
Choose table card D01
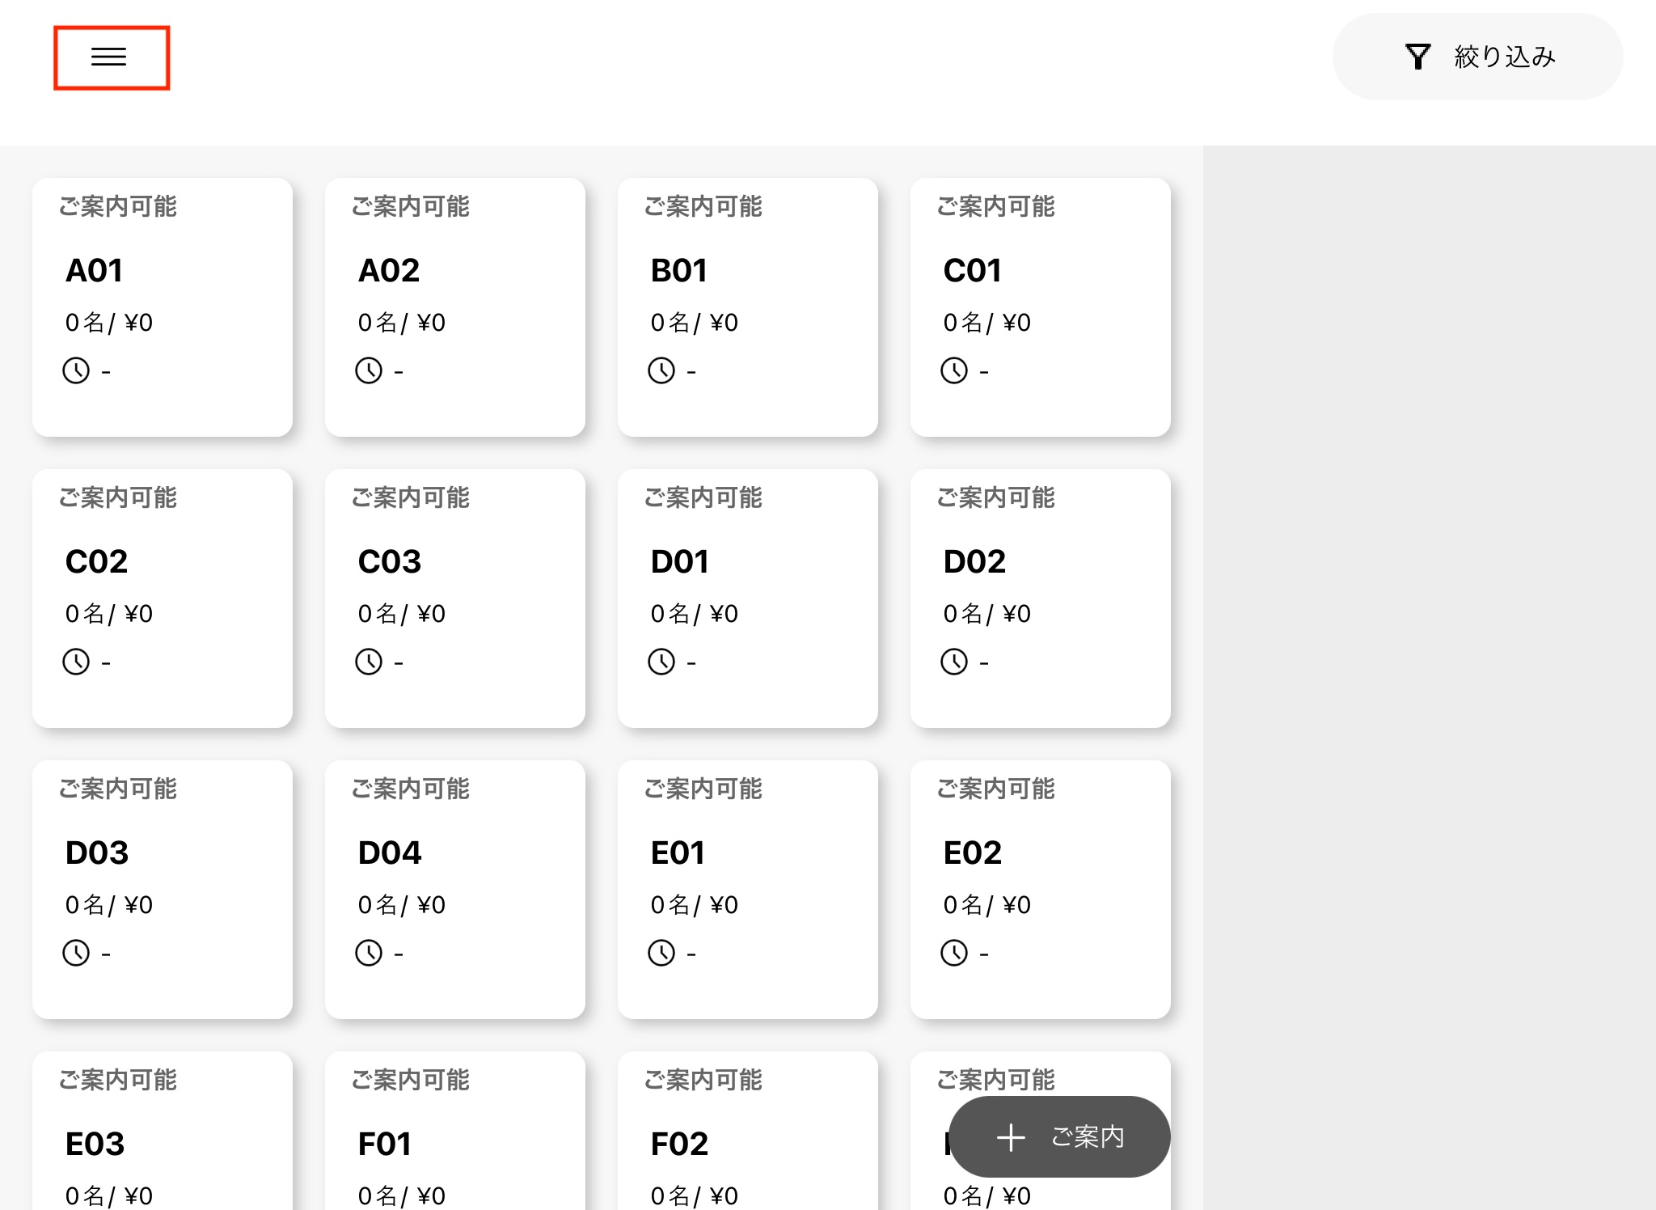pyautogui.click(x=747, y=599)
